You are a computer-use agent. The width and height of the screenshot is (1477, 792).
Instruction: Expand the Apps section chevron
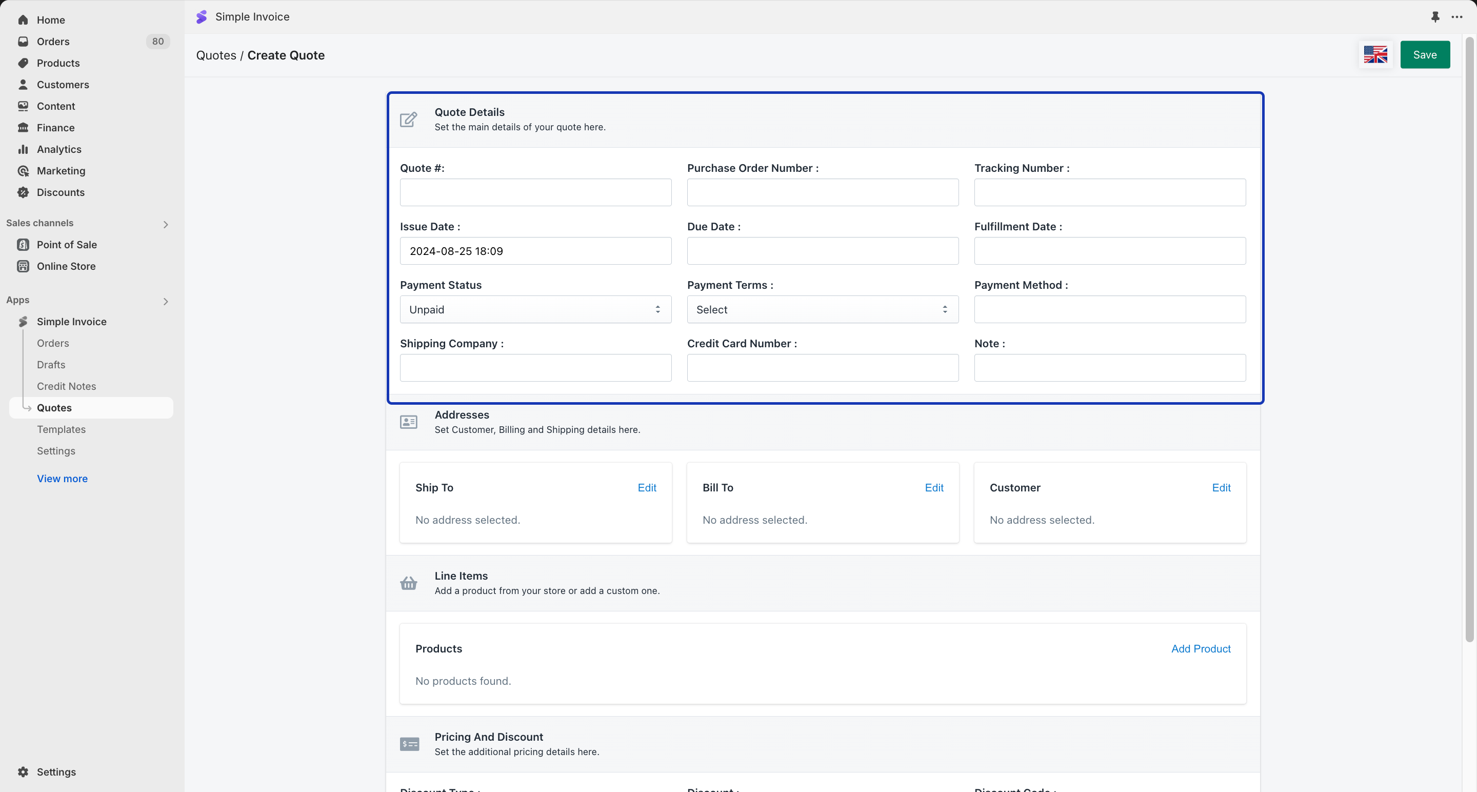[x=166, y=301]
